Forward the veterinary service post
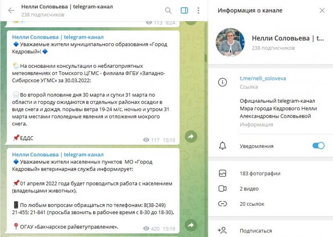Screen dimensions: 333x237 pyautogui.click(x=191, y=225)
